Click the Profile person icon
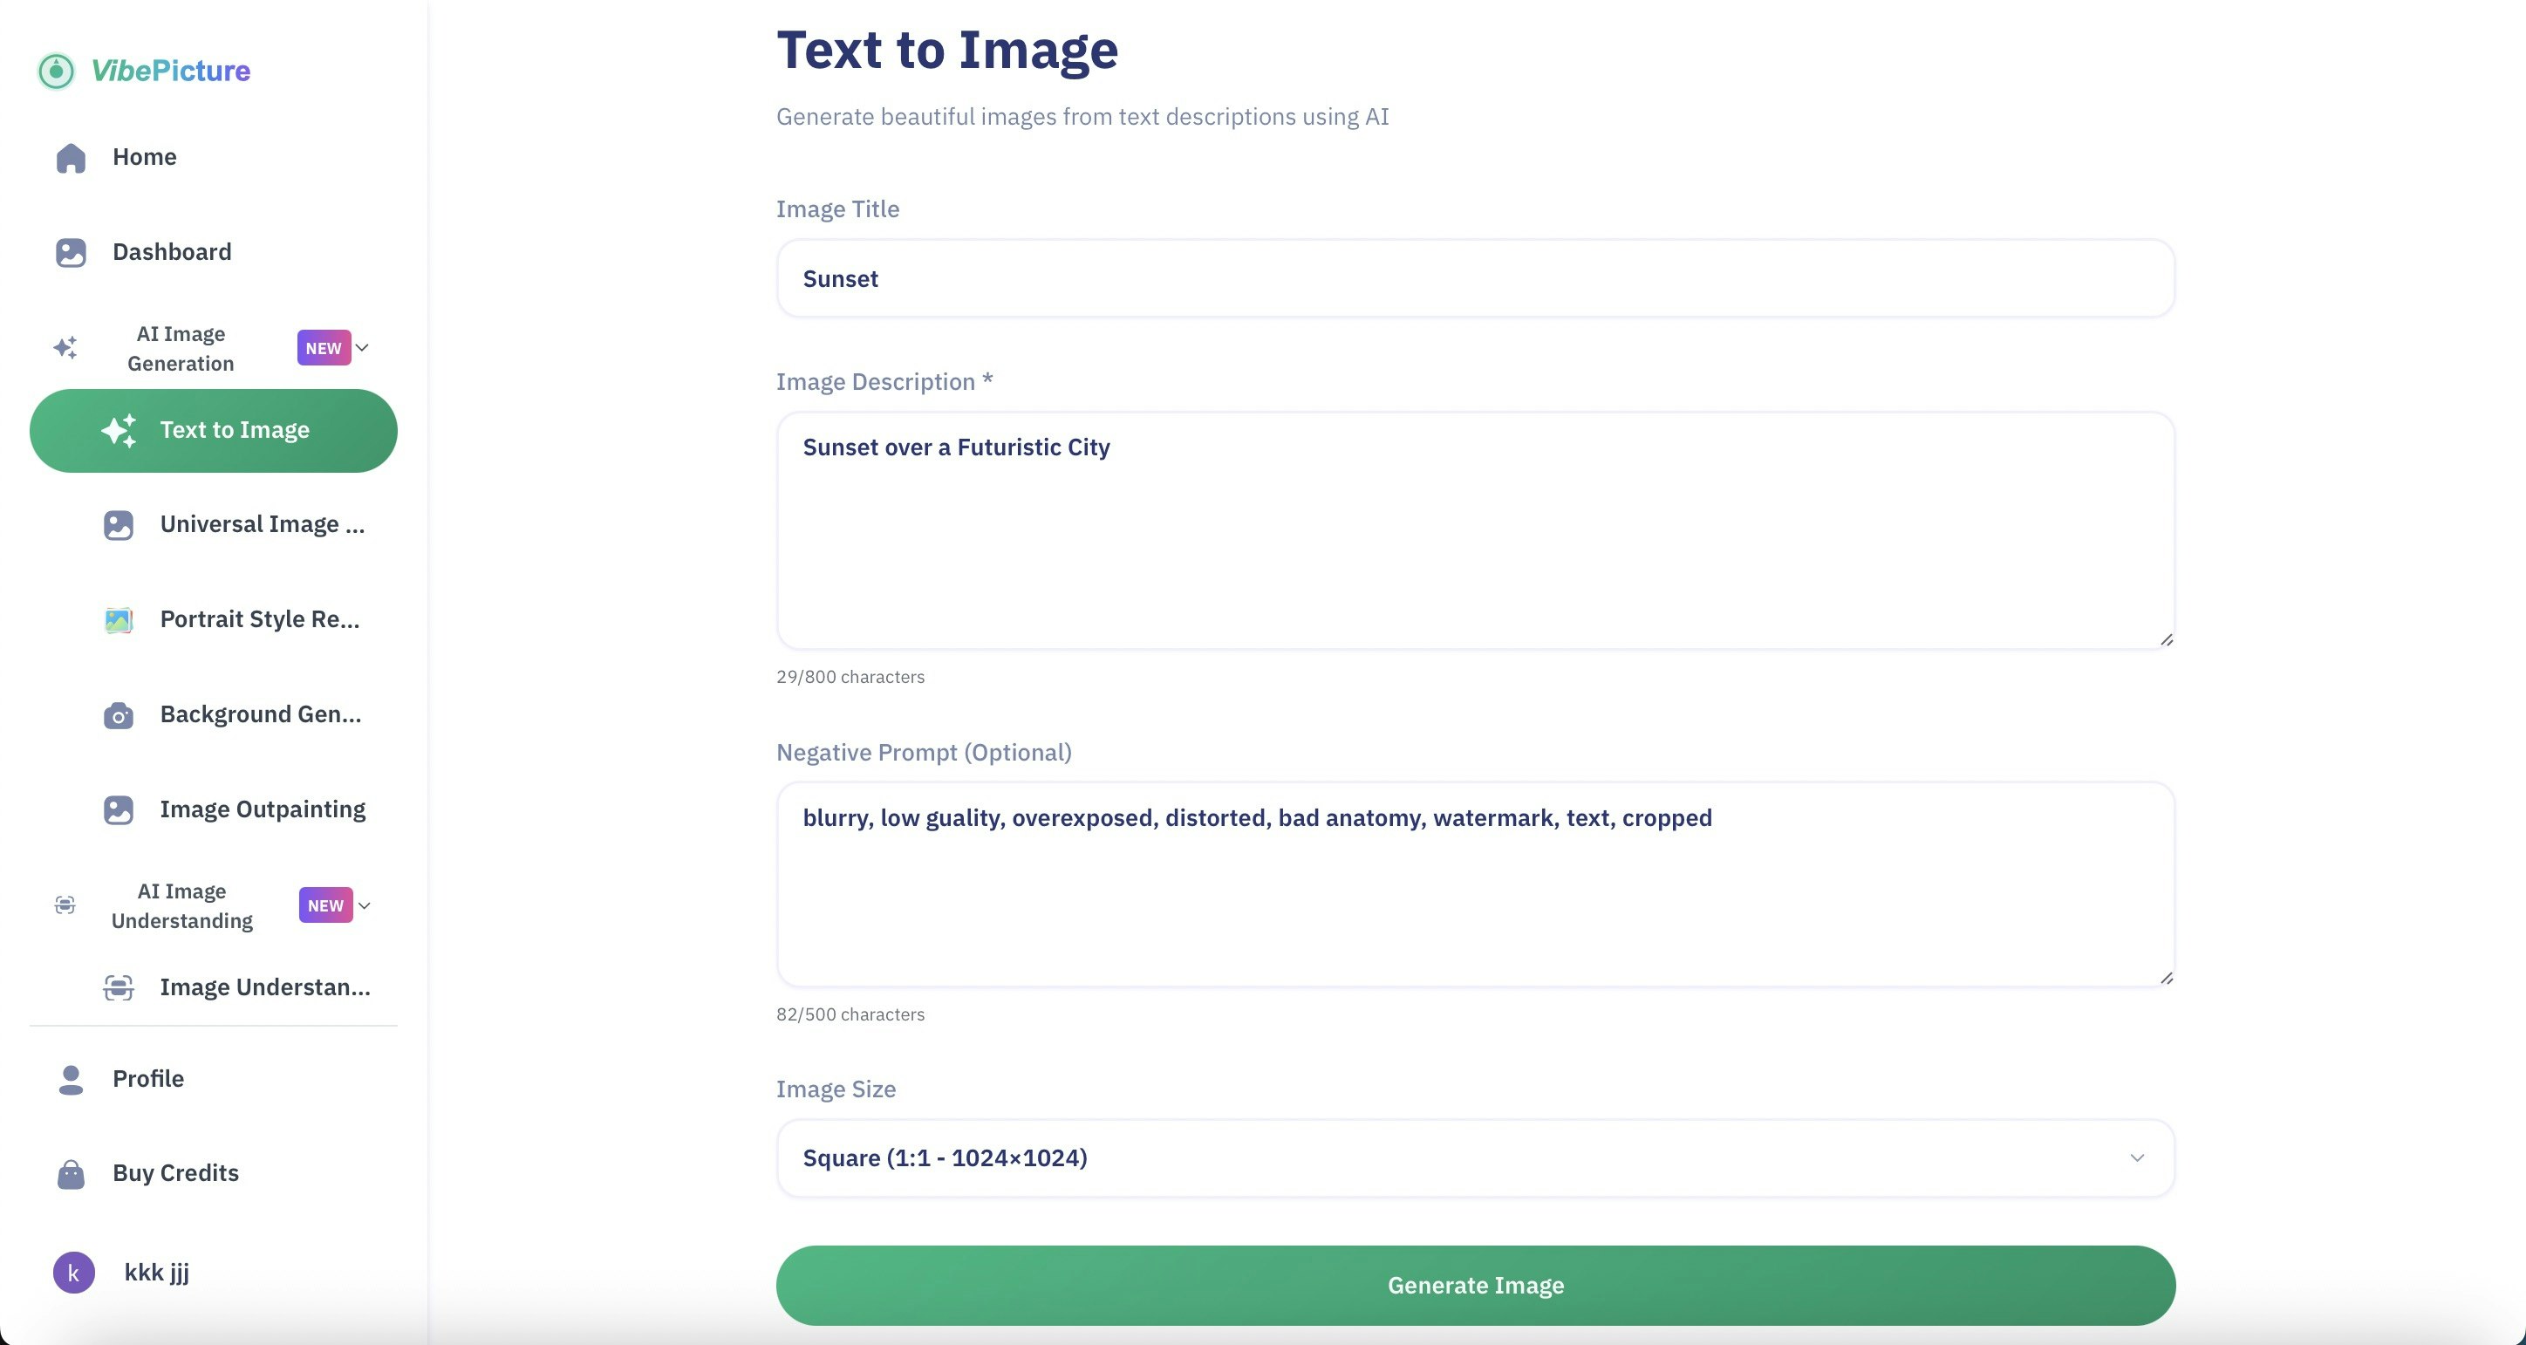 pos(71,1079)
